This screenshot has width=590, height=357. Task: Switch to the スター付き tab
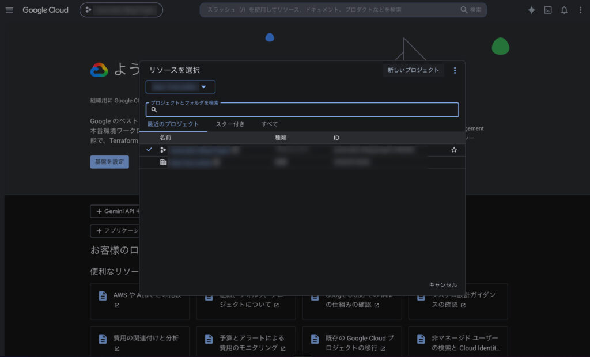click(230, 124)
